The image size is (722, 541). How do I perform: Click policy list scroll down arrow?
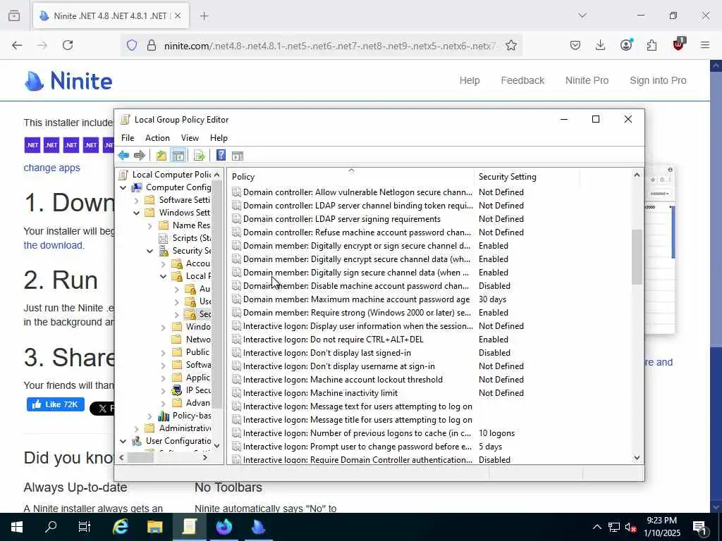pyautogui.click(x=637, y=458)
